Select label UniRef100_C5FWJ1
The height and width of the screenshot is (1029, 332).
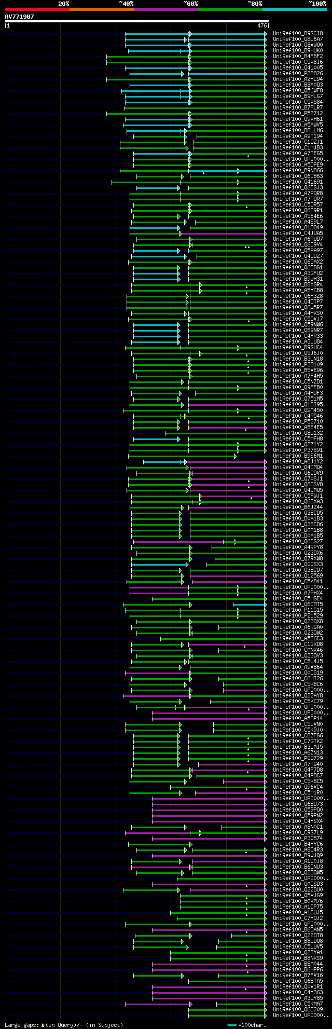[298, 496]
